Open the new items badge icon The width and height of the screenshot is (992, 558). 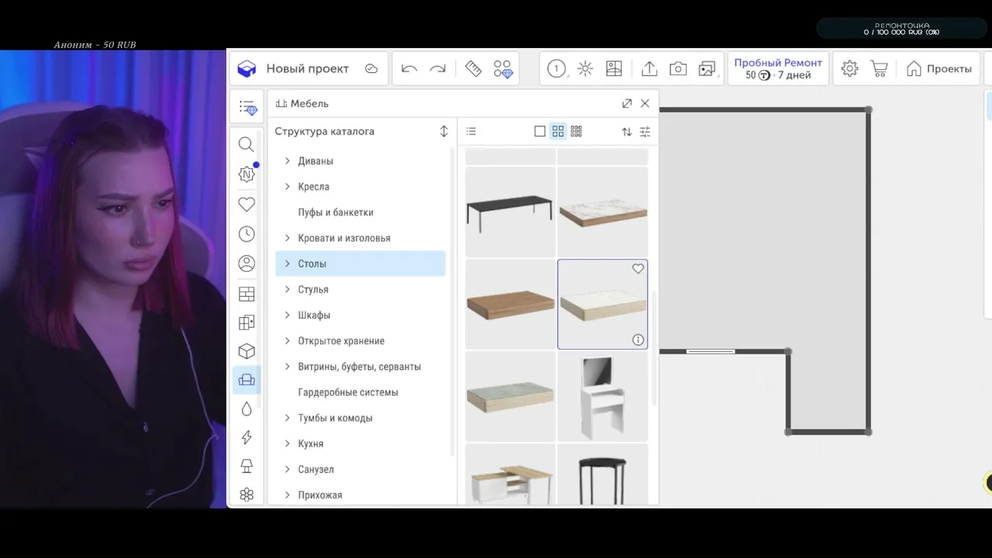[246, 174]
